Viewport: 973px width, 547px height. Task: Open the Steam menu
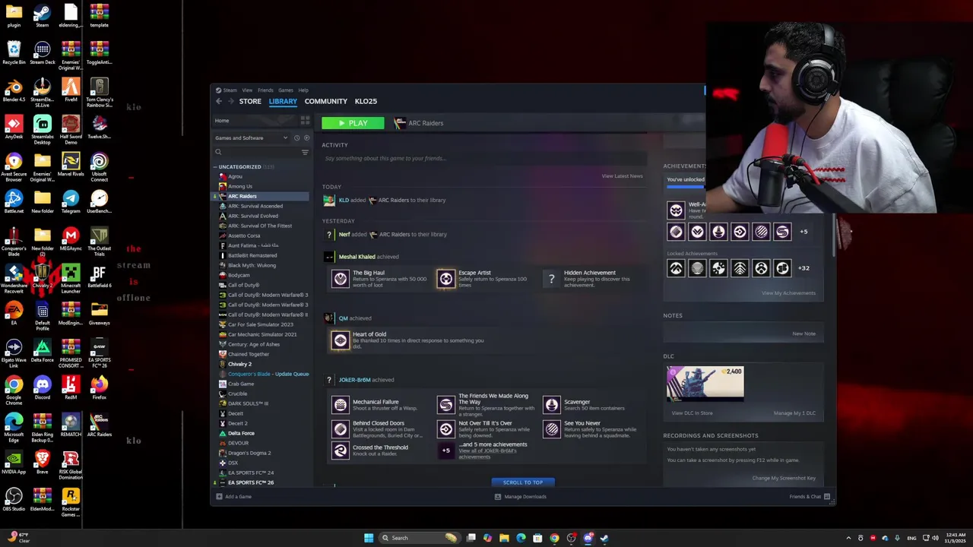230,90
